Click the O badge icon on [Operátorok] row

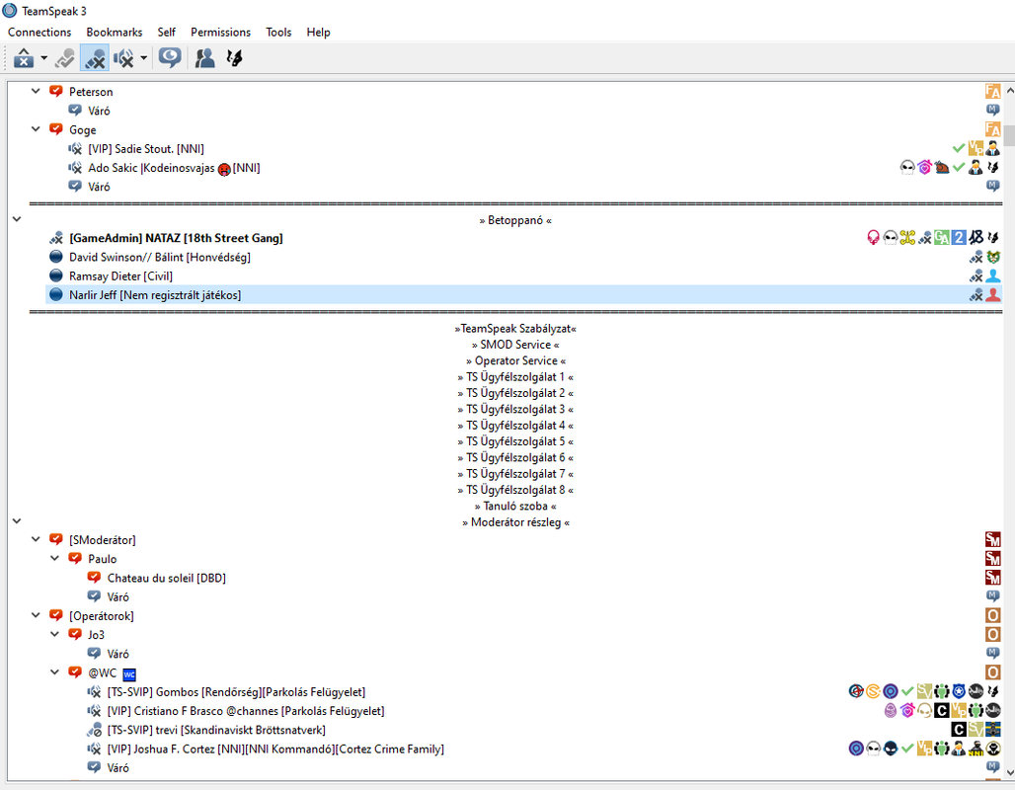992,615
